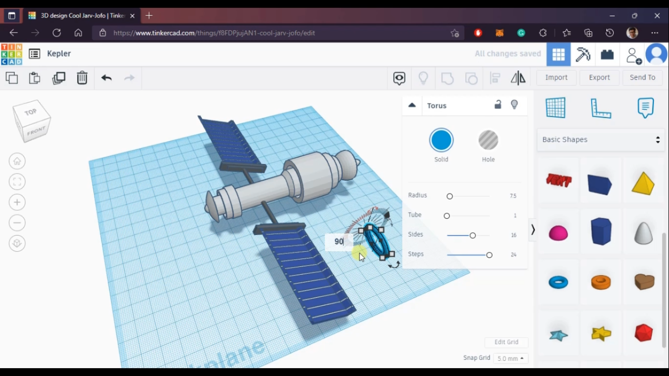Select the Ruler tool
The width and height of the screenshot is (669, 376).
(601, 108)
